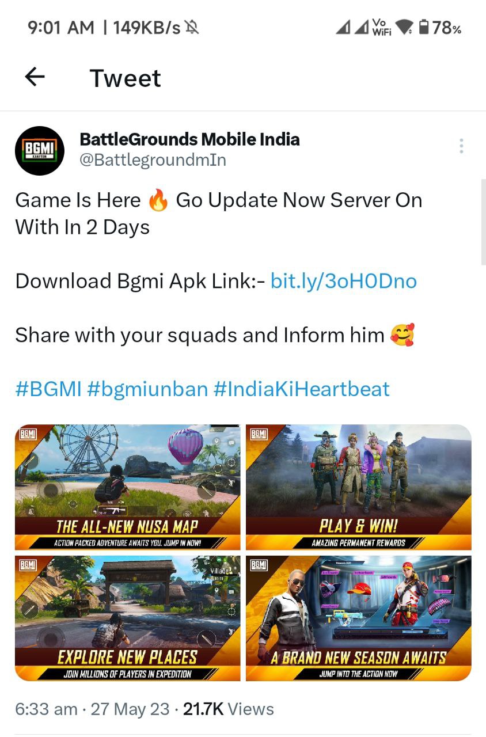Open the tweet's three-dot options menu
486x737 pixels.
tap(461, 146)
